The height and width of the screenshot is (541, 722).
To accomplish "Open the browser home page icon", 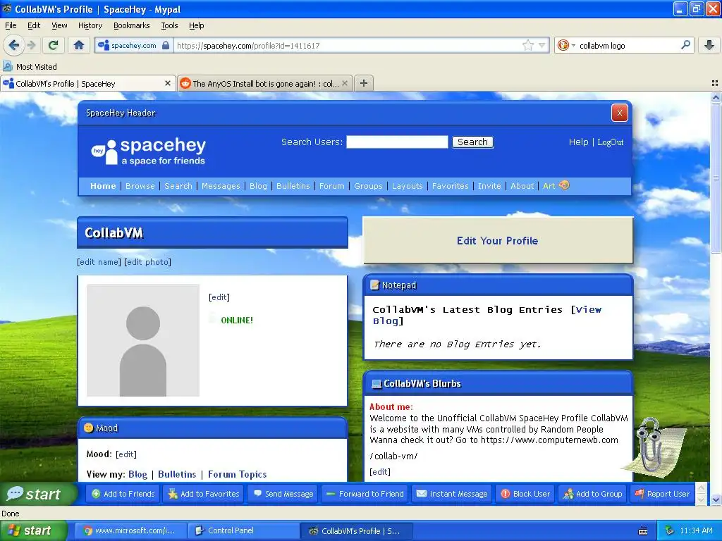I will click(79, 45).
